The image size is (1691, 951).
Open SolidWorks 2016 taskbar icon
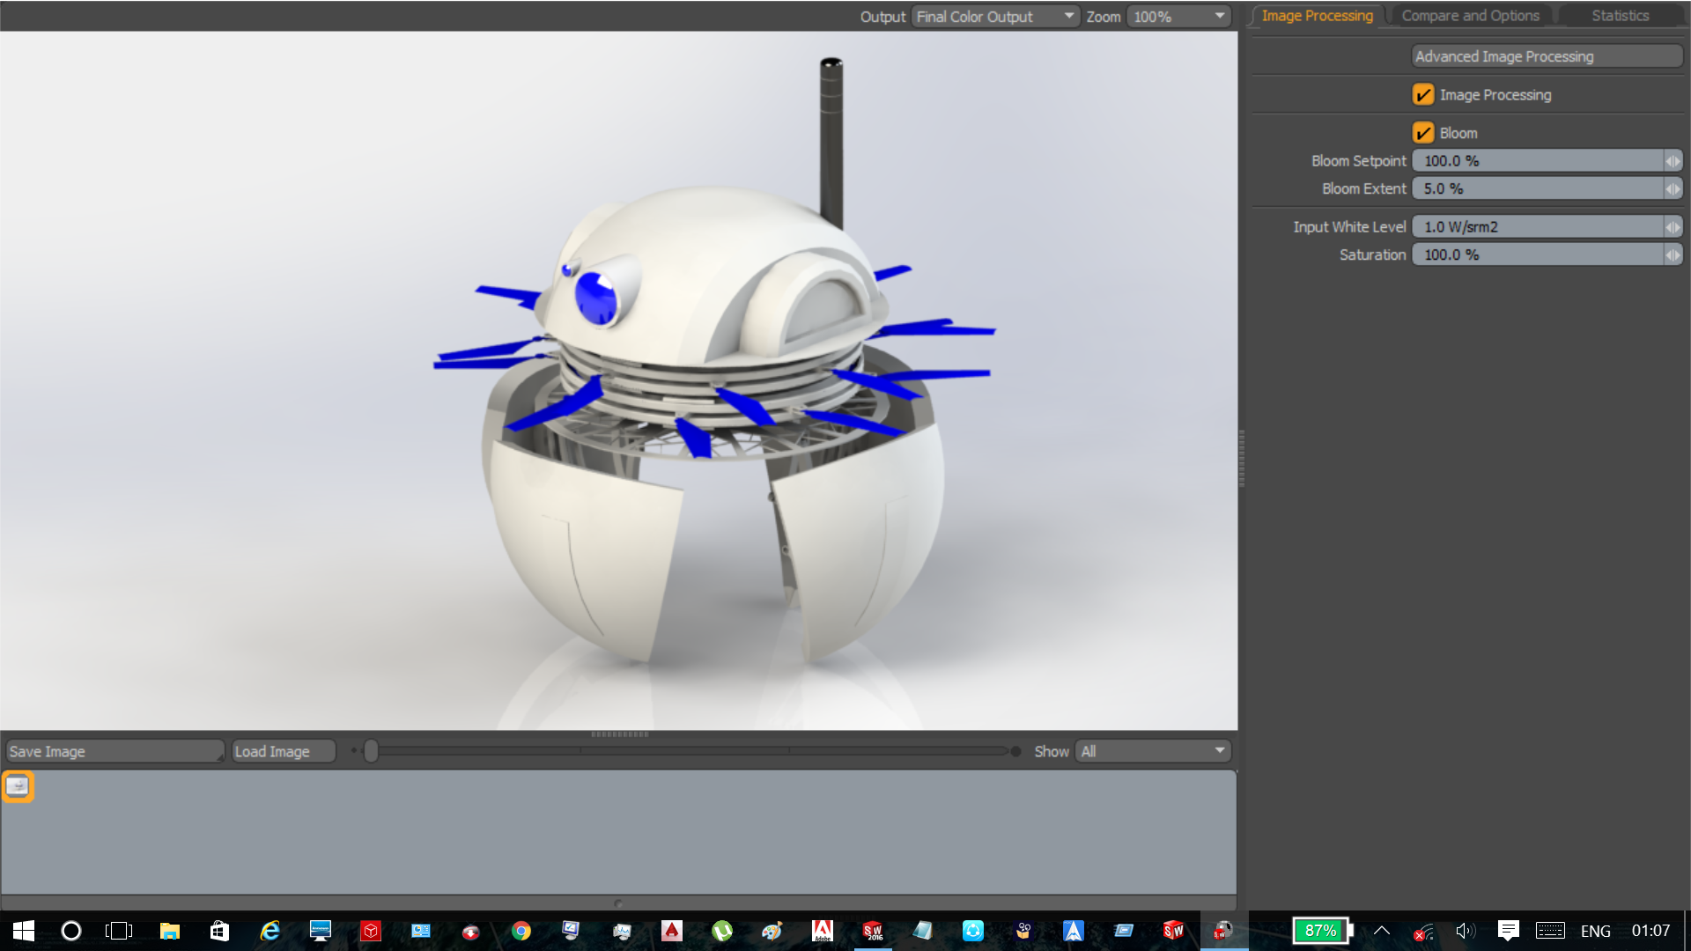point(873,931)
